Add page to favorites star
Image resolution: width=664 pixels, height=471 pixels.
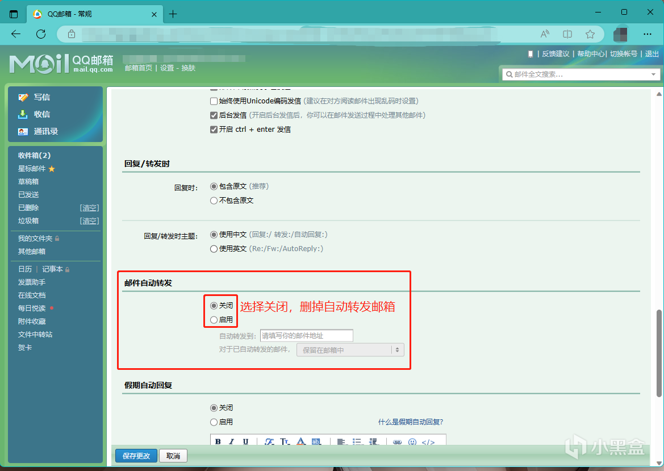pos(590,34)
